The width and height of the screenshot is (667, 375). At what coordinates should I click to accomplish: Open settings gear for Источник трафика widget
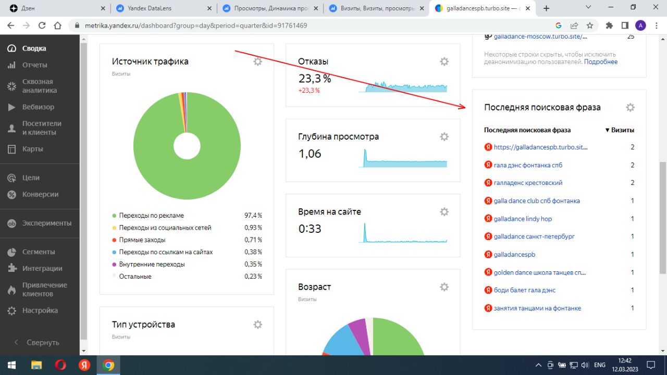point(257,61)
